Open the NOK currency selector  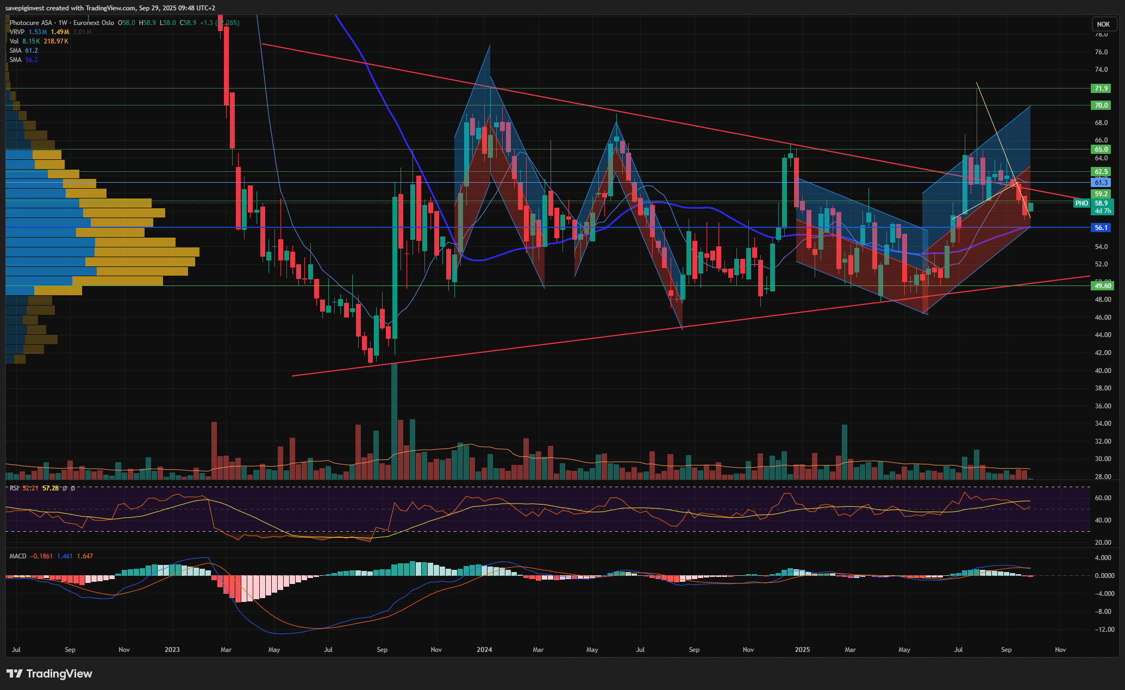point(1103,24)
